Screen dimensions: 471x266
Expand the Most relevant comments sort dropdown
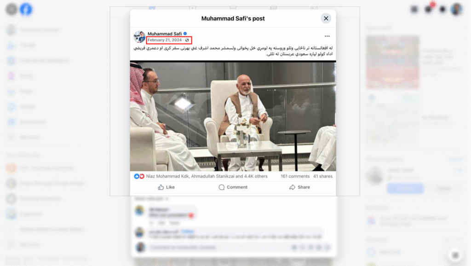[152, 199]
